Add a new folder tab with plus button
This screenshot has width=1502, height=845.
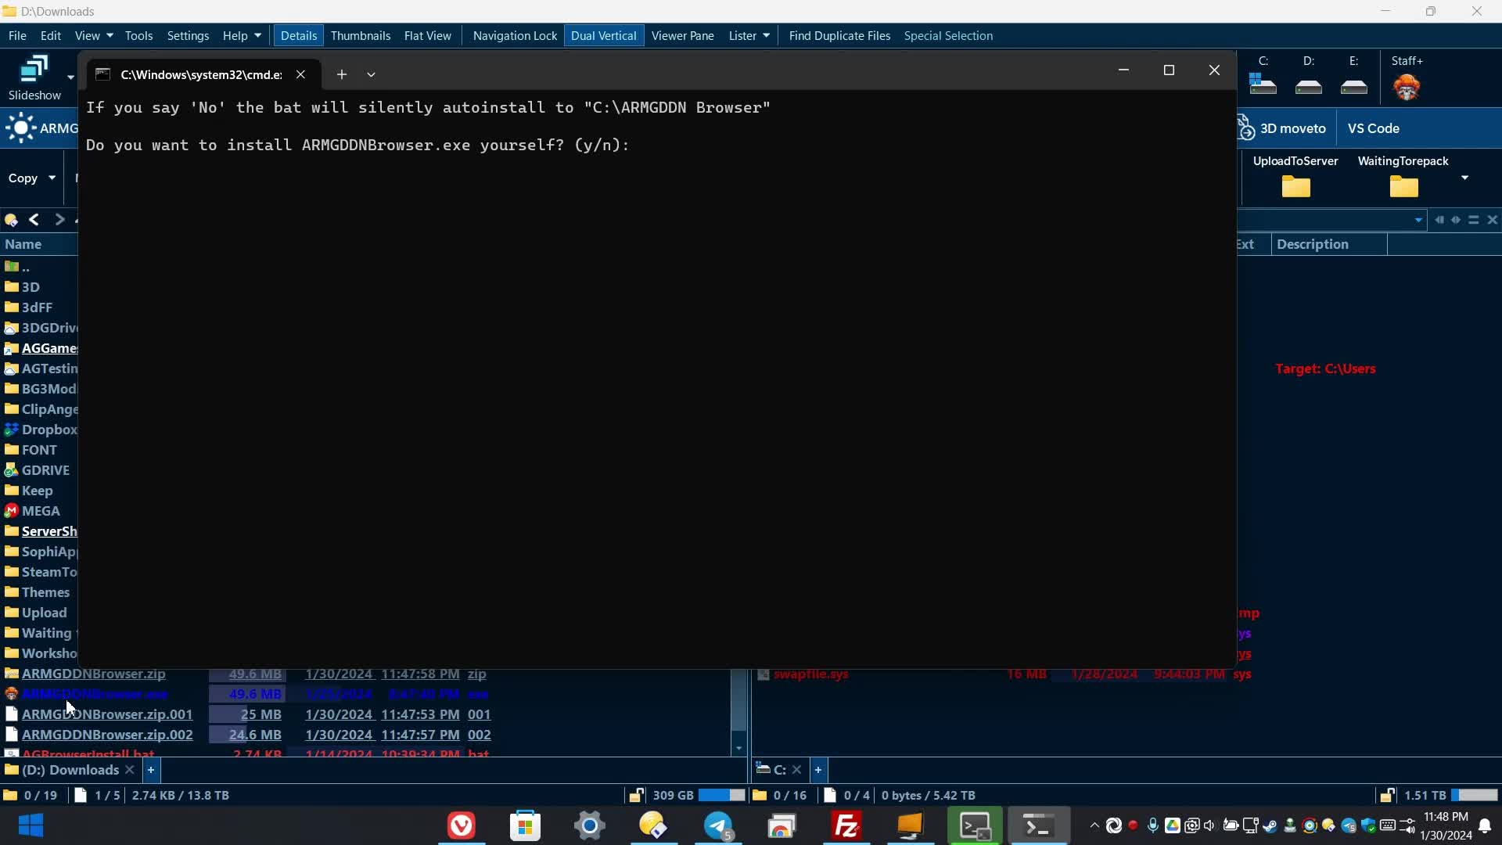click(151, 770)
